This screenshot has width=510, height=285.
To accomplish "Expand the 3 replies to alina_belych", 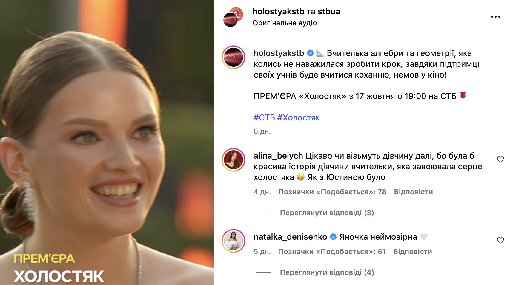I will (x=327, y=213).
